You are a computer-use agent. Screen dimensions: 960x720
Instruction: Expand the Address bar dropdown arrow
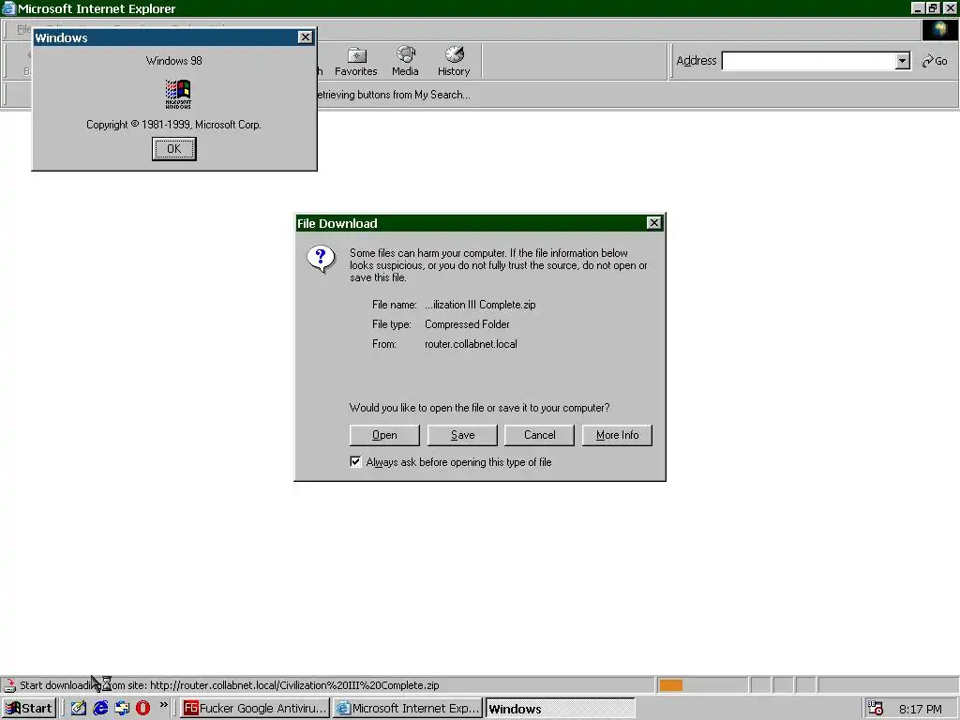coord(903,61)
